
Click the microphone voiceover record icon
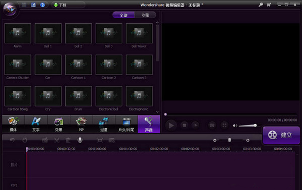(x=80, y=140)
